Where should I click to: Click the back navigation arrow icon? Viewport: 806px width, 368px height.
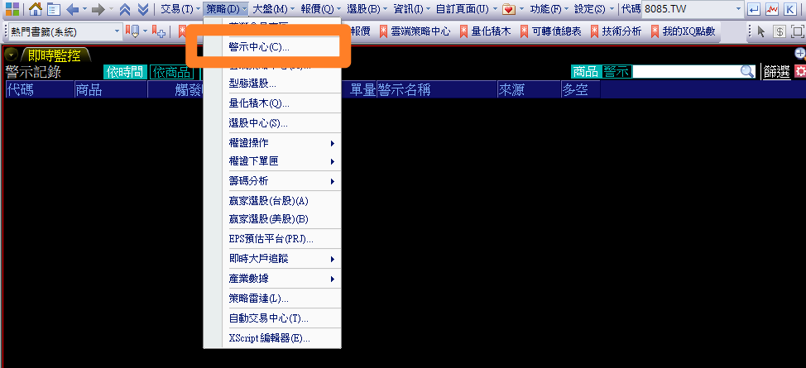tap(72, 9)
